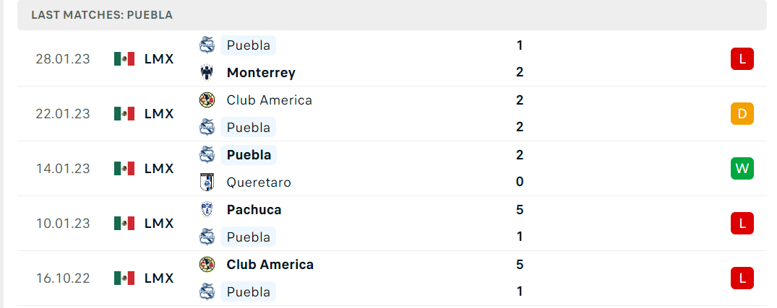
Task: Click Club America crest in 16.10.22 match
Action: click(x=207, y=265)
